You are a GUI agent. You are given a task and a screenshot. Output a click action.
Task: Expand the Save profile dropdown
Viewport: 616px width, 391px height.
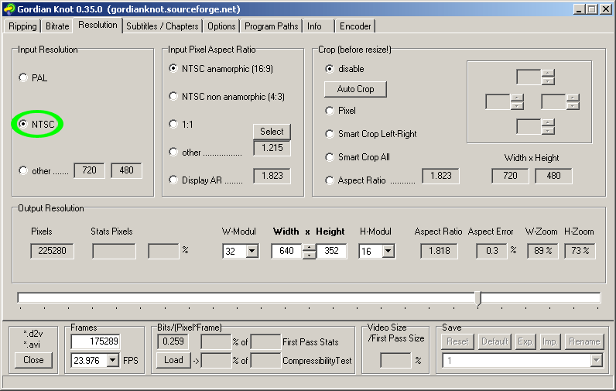pos(597,360)
